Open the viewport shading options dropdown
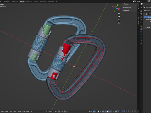This screenshot has height=113, width=151. 113,111
